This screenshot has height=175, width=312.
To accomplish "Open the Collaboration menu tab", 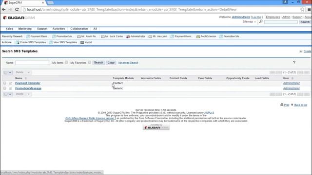I will (x=79, y=29).
